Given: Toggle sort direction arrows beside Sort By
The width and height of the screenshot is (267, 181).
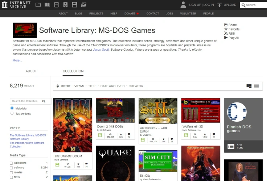Looking at the screenshot, I should point(57,86).
